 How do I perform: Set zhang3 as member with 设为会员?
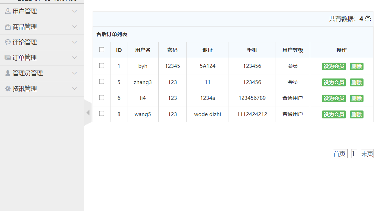[334, 82]
